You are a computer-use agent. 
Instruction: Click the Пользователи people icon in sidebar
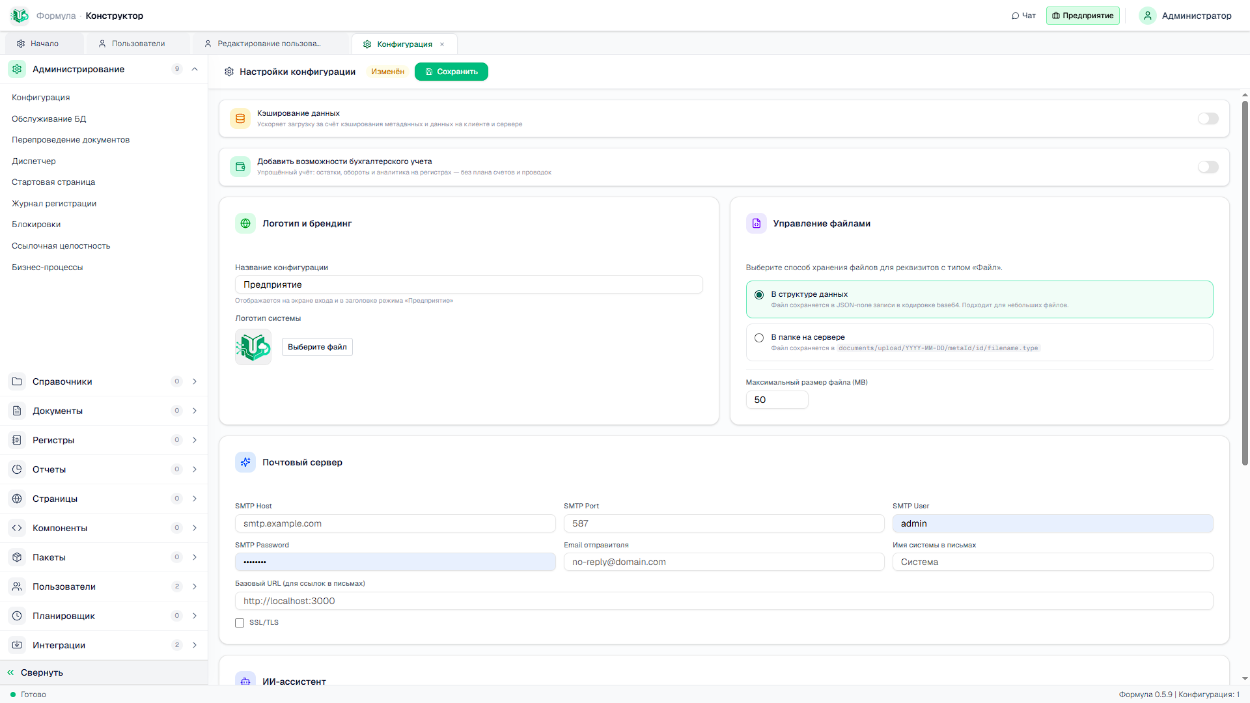coord(18,586)
